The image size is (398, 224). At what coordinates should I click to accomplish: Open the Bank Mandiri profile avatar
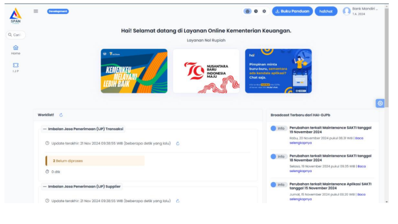[347, 11]
